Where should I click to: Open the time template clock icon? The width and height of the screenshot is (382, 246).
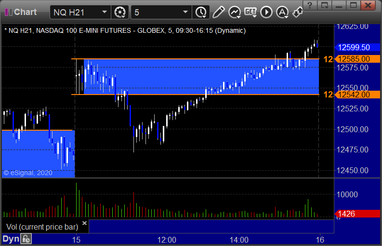pyautogui.click(x=201, y=12)
